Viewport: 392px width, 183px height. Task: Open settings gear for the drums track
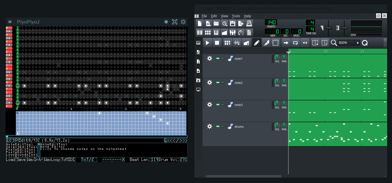[210, 126]
